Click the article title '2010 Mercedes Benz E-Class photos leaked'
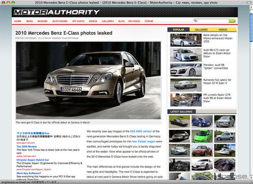This screenshot has height=184, width=253. tap(64, 33)
